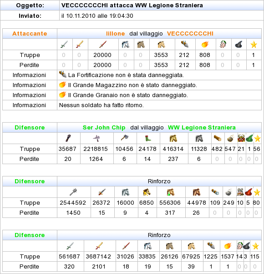Click Paladin horse icon above 416314
Viewport: 264px width, 274px height.
click(x=173, y=138)
